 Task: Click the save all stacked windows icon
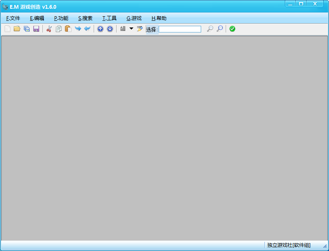(27, 29)
